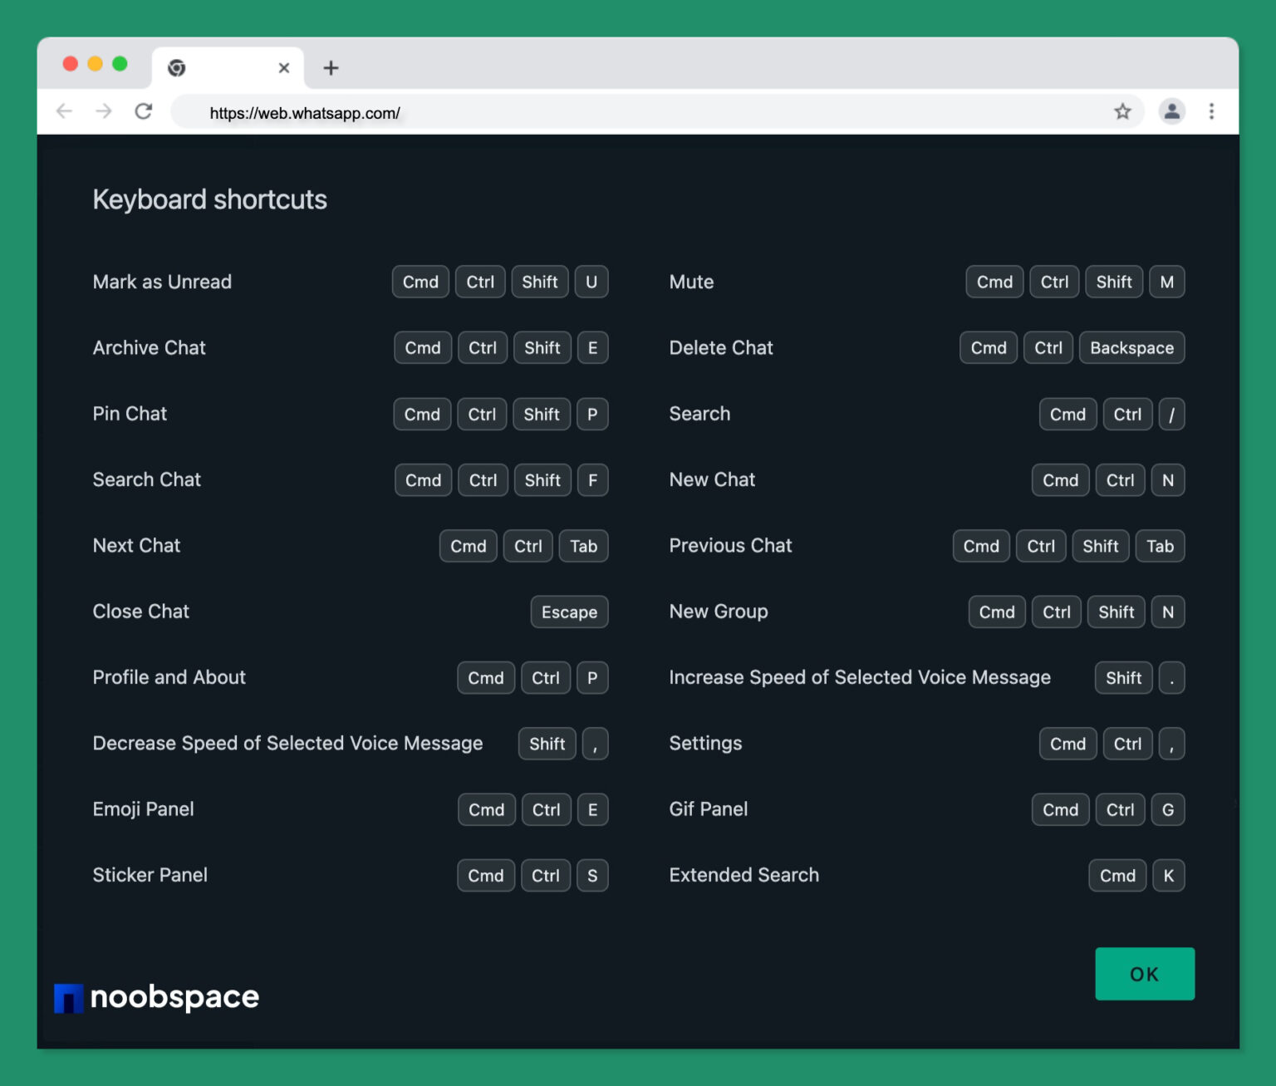Click the URL address bar
The width and height of the screenshot is (1276, 1086).
click(x=582, y=112)
